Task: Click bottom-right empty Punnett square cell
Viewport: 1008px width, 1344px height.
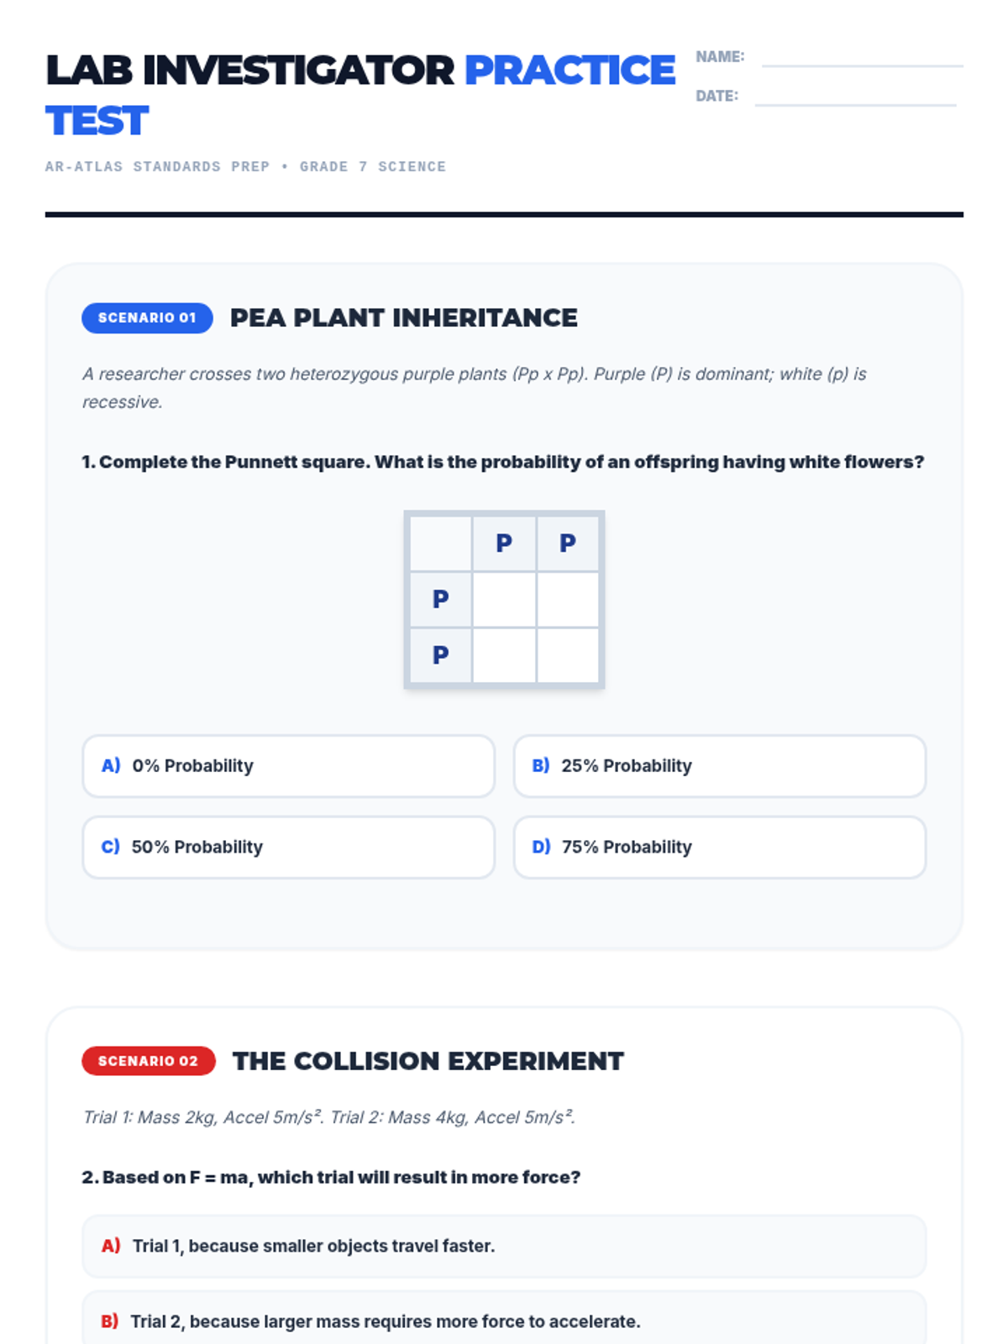Action: click(x=568, y=655)
